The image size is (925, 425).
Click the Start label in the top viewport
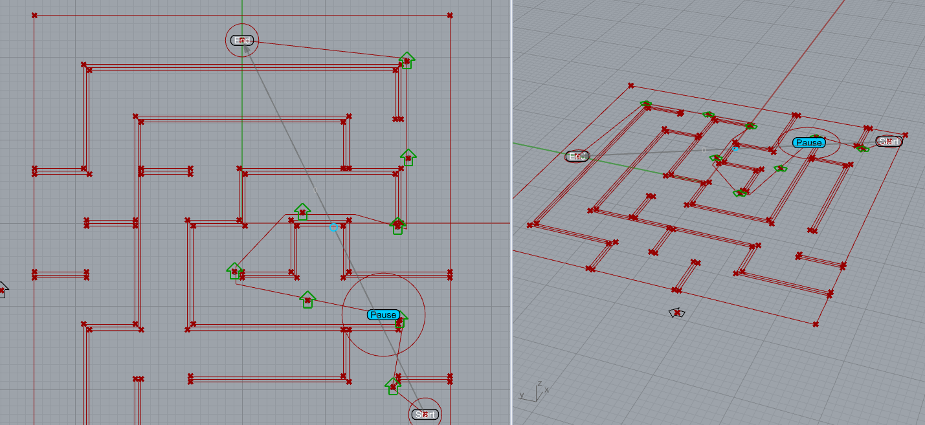pyautogui.click(x=425, y=415)
